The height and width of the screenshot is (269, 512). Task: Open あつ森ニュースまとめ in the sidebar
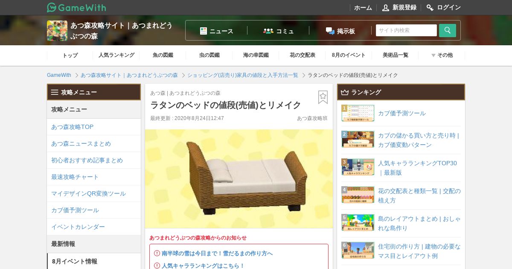[x=94, y=143]
